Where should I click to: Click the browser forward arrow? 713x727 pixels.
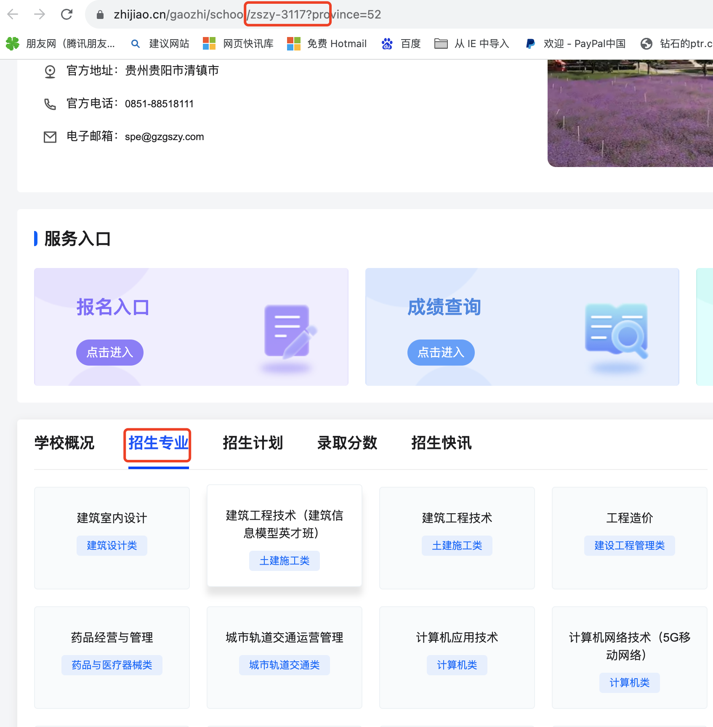pos(40,14)
